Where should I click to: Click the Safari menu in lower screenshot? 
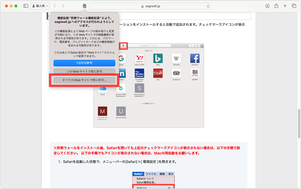click(x=138, y=174)
